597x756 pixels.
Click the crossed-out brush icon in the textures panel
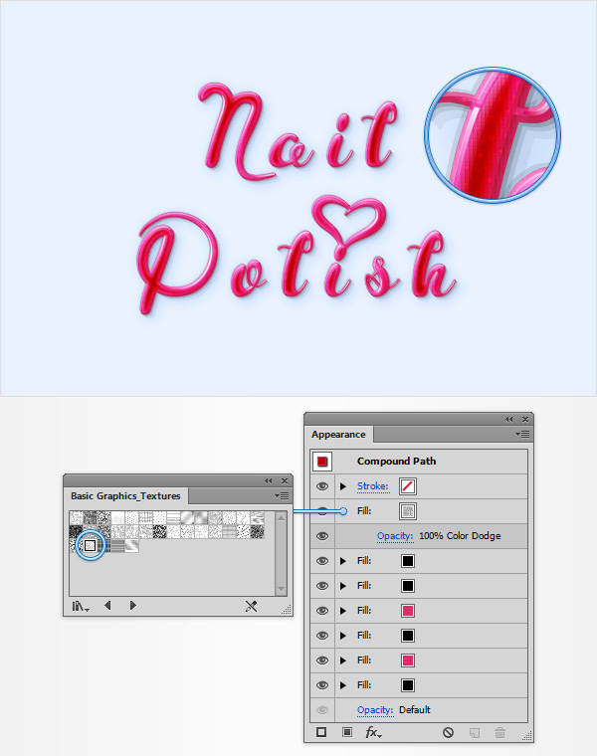coord(252,606)
